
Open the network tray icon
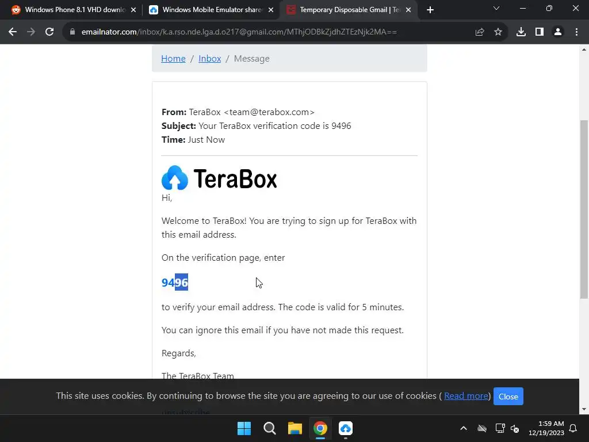pos(500,428)
